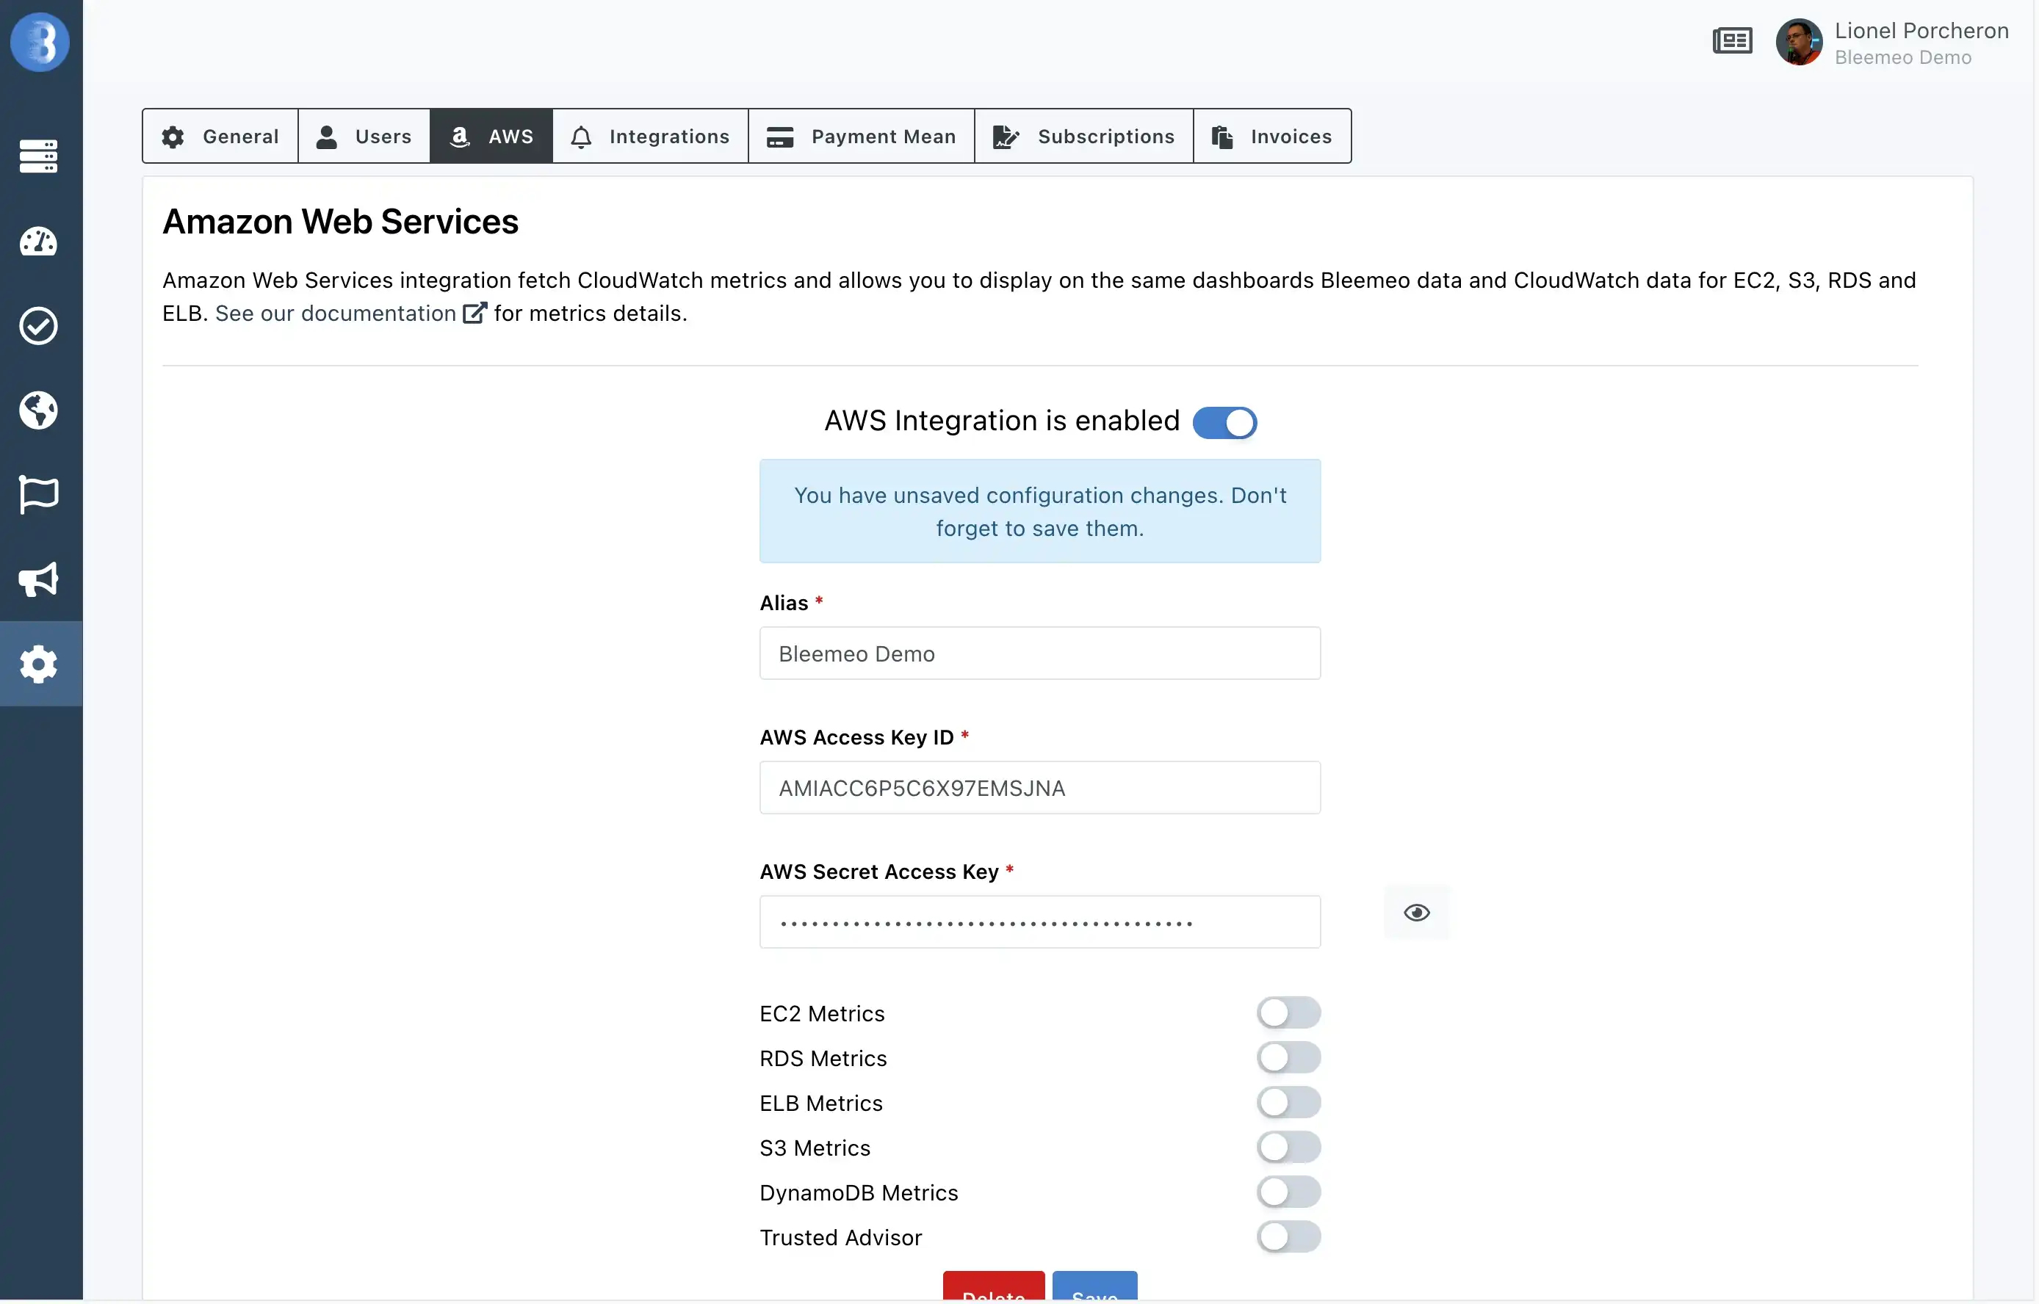Open the flag sidebar icon
Screen dimensions: 2039x1304
coord(39,494)
